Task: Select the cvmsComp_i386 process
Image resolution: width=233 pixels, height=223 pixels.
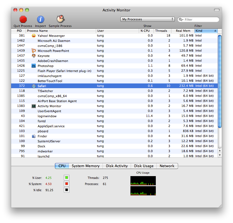Action: 115,46
